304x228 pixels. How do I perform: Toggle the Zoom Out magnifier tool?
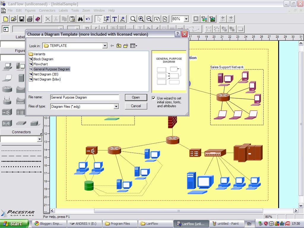149,19
